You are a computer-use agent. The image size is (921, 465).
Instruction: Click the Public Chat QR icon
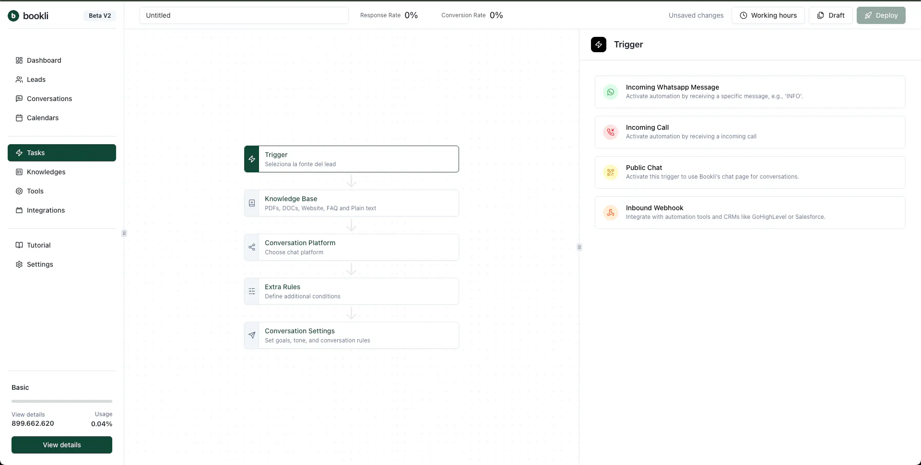tap(611, 172)
